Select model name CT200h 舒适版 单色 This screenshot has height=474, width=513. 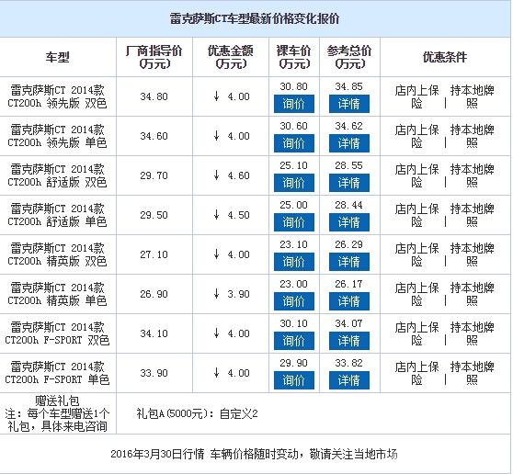pos(57,215)
